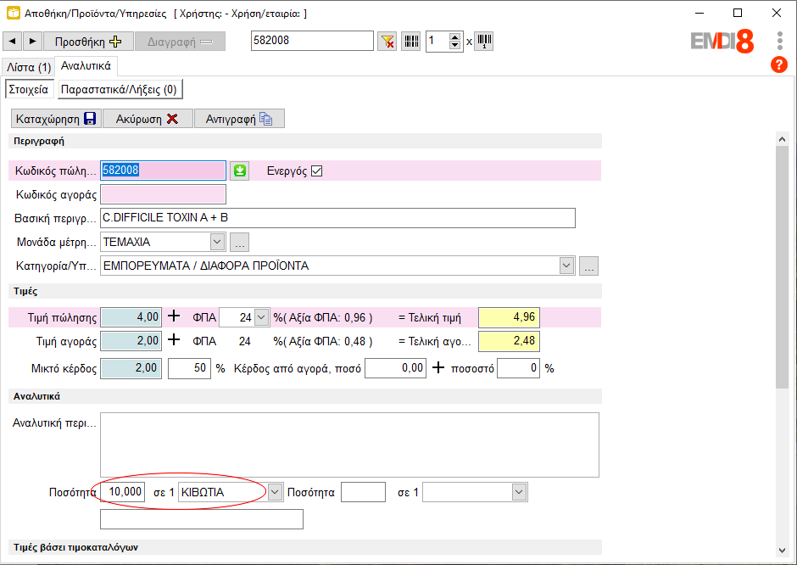Click the Βασική περιγραφή text field
Image resolution: width=797 pixels, height=565 pixels.
click(x=338, y=218)
